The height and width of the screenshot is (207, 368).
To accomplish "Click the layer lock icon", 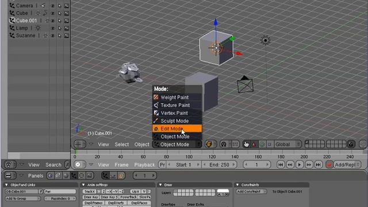I will [x=351, y=144].
